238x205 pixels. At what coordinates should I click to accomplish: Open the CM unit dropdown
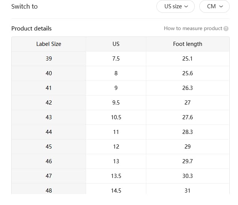coord(214,6)
